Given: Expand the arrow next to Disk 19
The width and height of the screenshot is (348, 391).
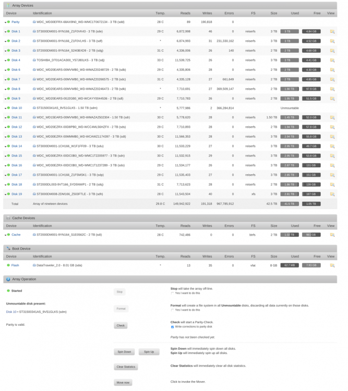Looking at the screenshot, I should tap(6, 194).
